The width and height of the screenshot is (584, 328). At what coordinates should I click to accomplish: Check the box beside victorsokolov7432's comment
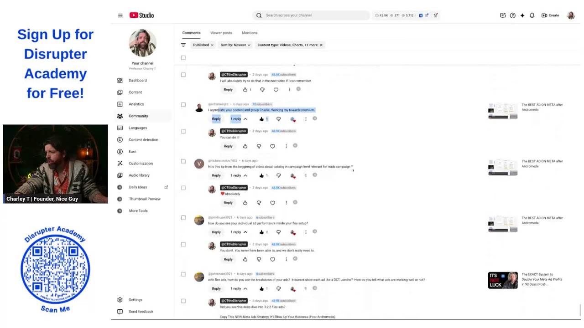(x=183, y=161)
